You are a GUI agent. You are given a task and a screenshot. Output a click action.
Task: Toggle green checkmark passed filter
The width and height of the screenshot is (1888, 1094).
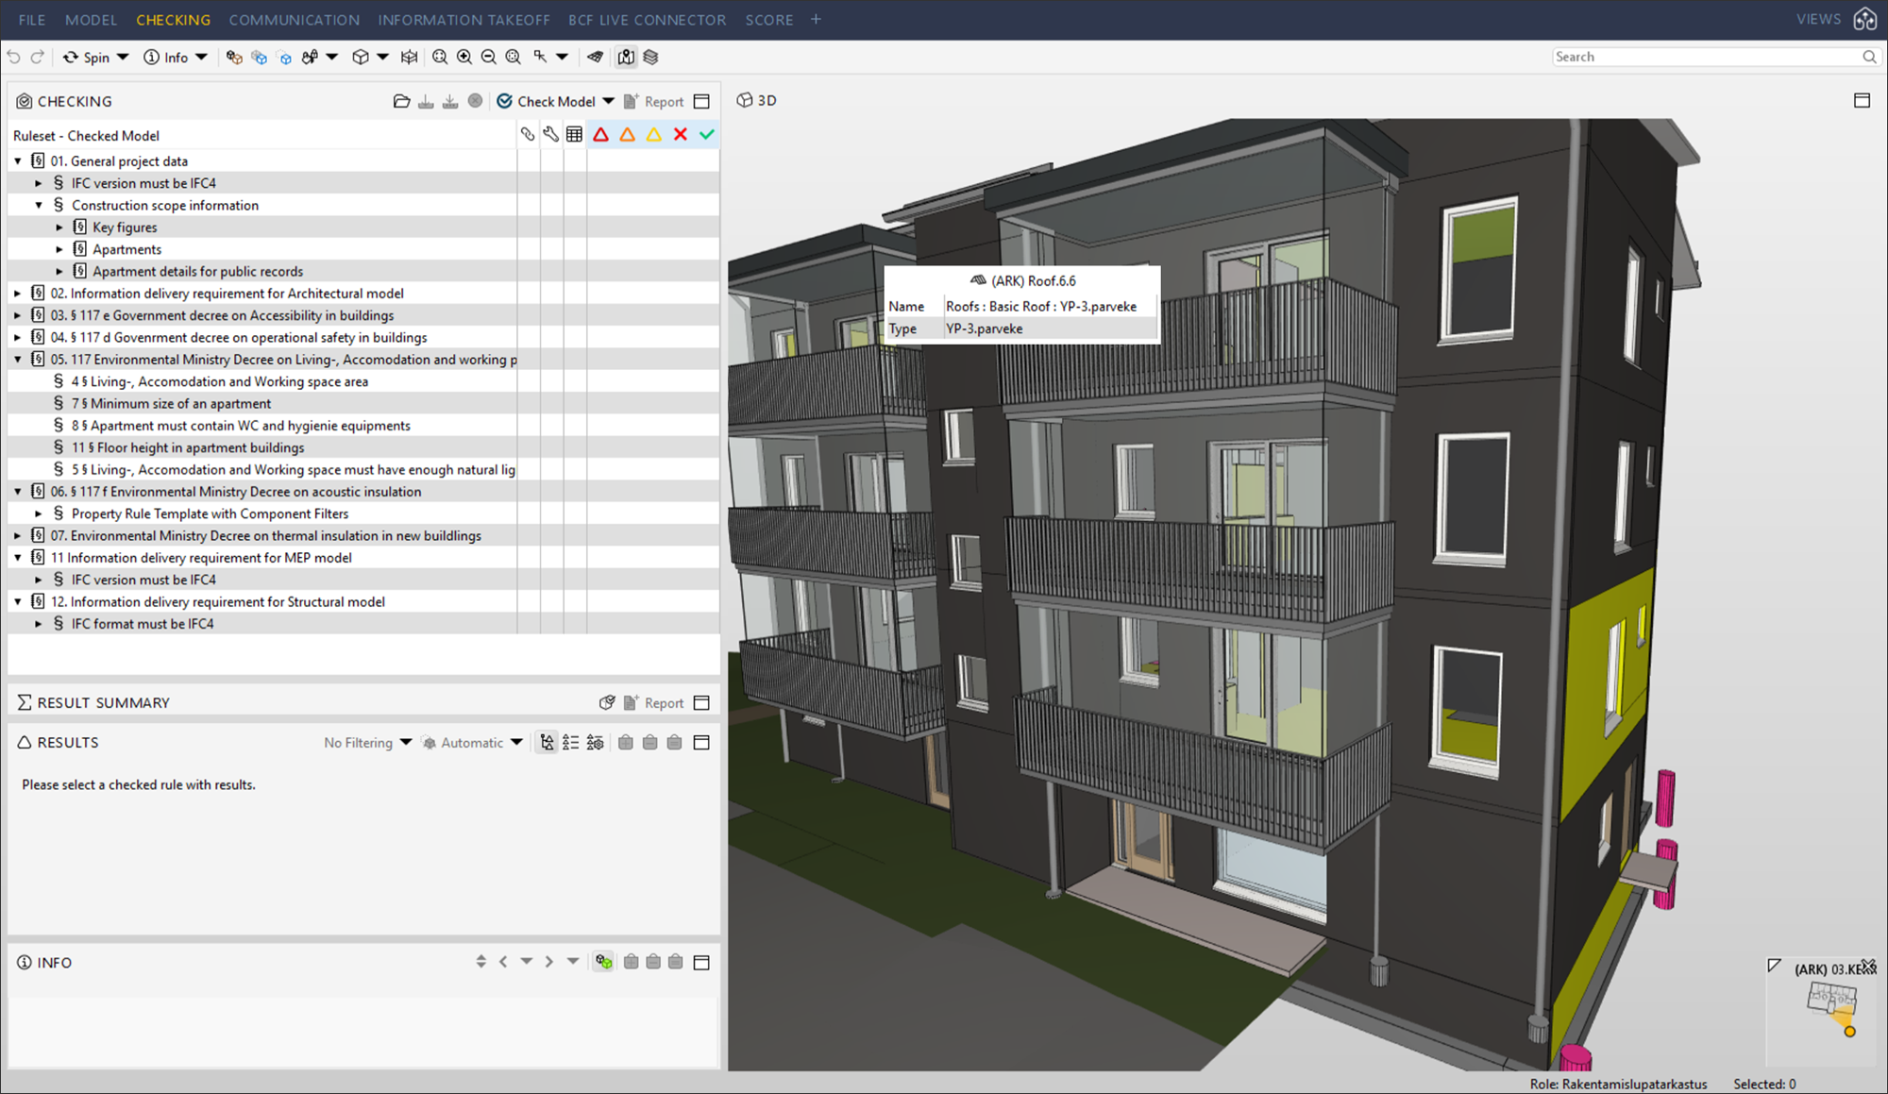point(707,135)
